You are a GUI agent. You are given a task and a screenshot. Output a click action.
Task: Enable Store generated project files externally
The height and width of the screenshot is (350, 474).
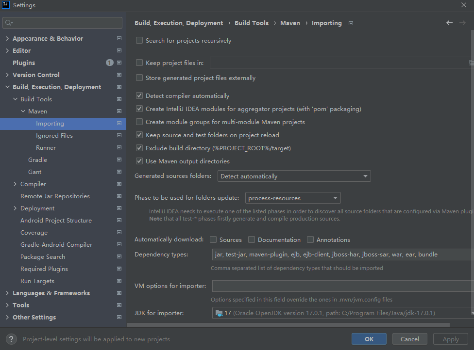coord(139,78)
